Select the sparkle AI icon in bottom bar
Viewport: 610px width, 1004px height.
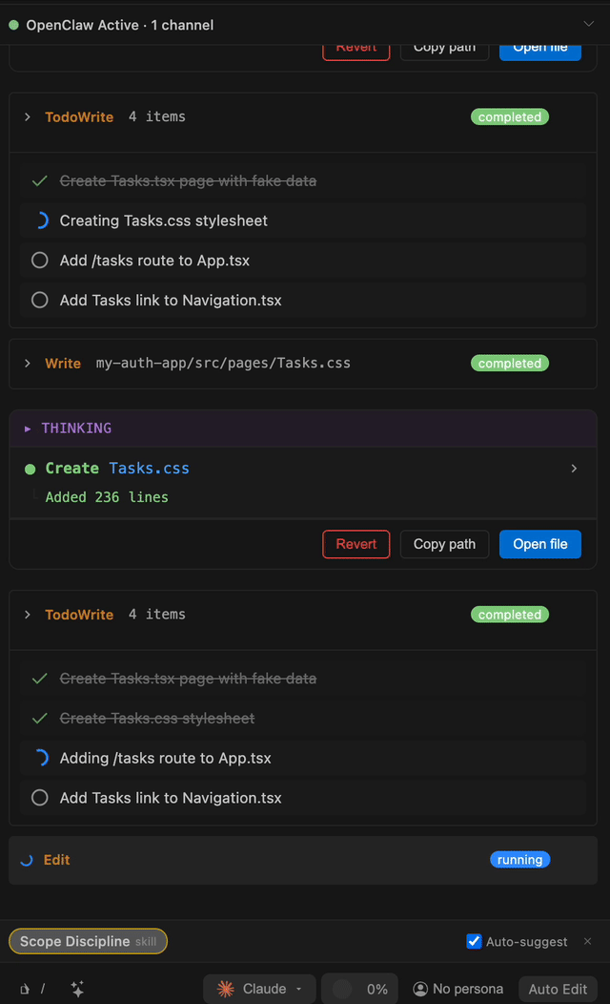[x=76, y=989]
